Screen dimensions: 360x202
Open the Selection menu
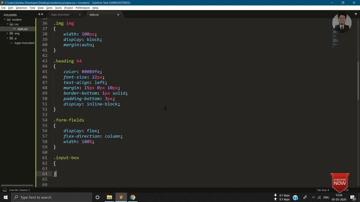(21, 8)
